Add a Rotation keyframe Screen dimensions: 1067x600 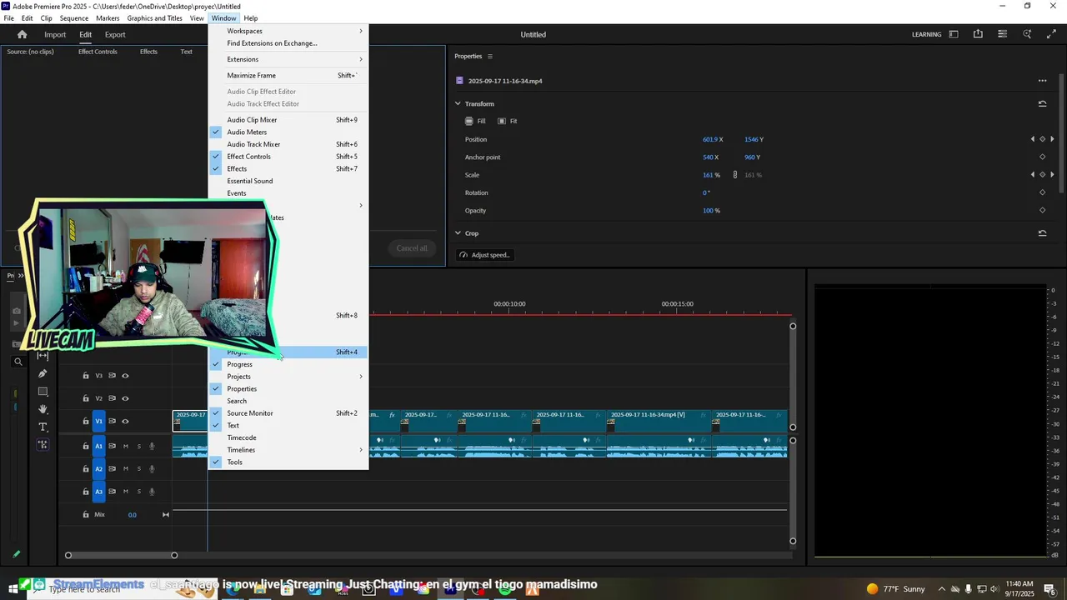point(1042,192)
